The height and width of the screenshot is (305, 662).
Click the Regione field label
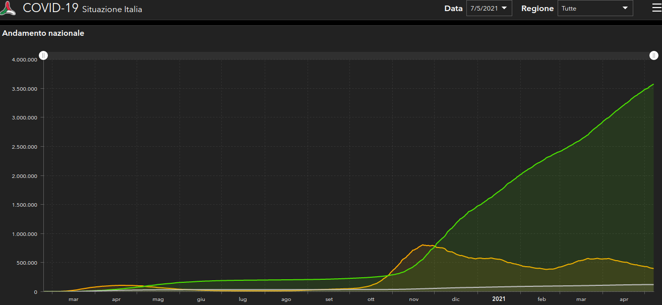[537, 9]
